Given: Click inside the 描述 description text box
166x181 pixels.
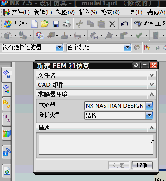Looking at the screenshot, I should 96,145.
